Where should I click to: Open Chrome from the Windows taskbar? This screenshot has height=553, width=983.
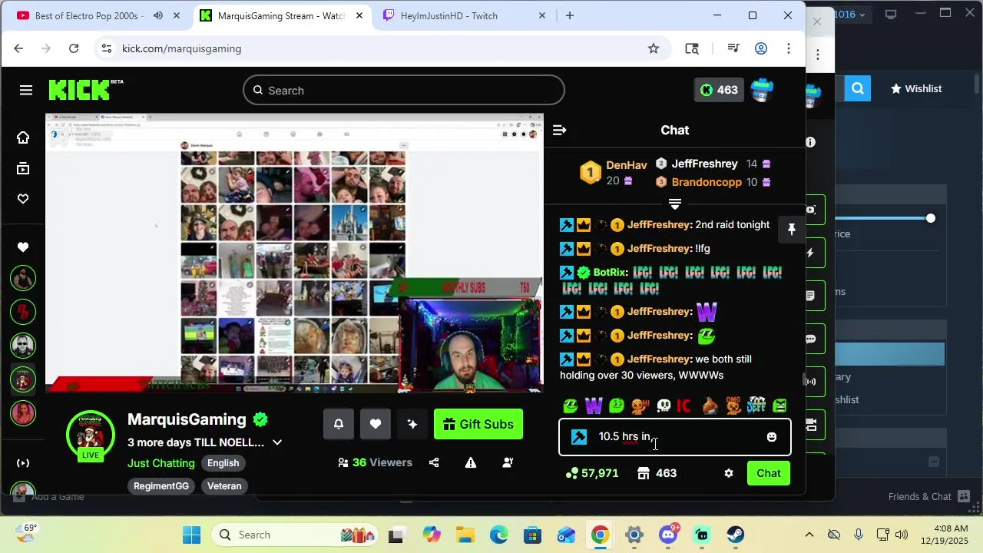[601, 535]
